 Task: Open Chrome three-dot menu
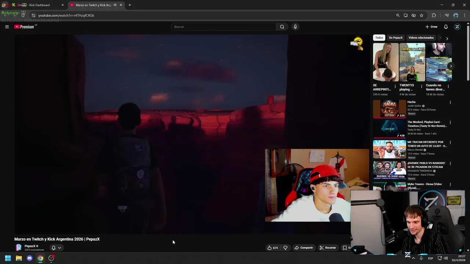pyautogui.click(x=464, y=15)
